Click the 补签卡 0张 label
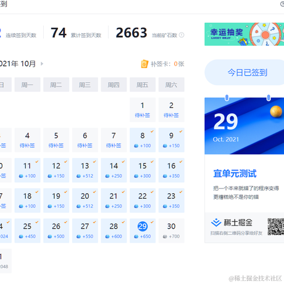Screen dimensions: 284x284 click(167, 64)
